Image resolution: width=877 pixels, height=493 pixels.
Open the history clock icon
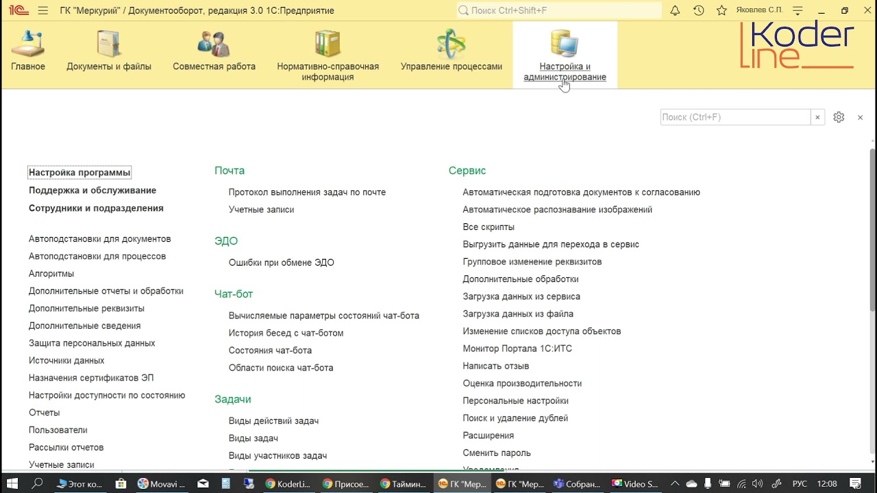[698, 10]
